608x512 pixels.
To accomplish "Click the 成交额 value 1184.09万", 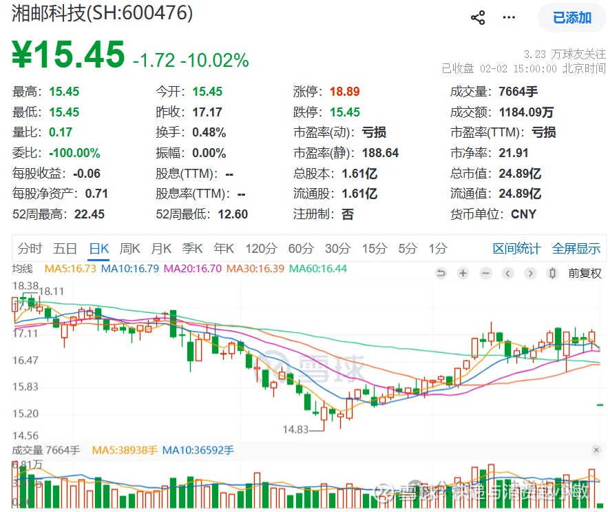I will pyautogui.click(x=526, y=112).
